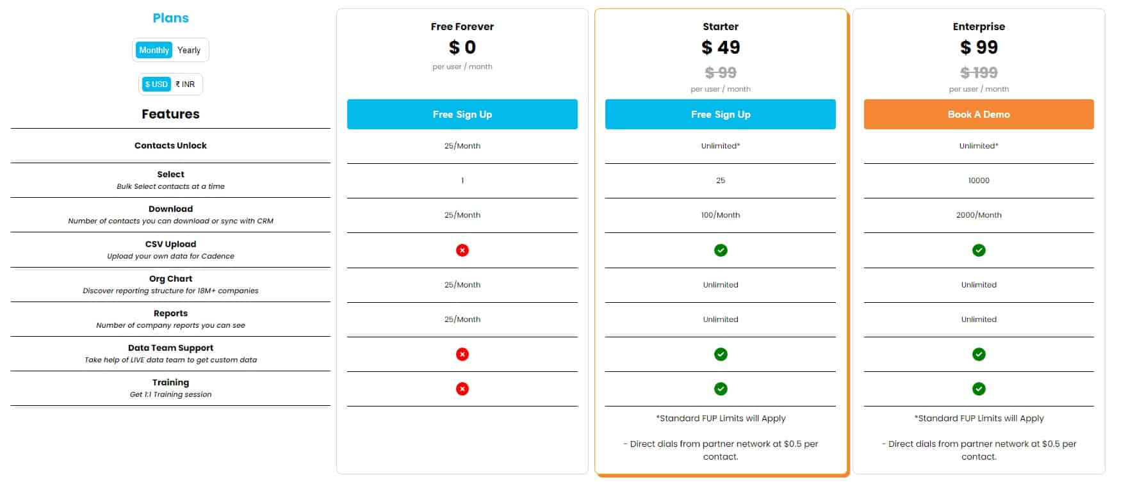Viewport: 1135px width, 491px height.
Task: Click green check for Starter Data Team Support
Action: 721,354
